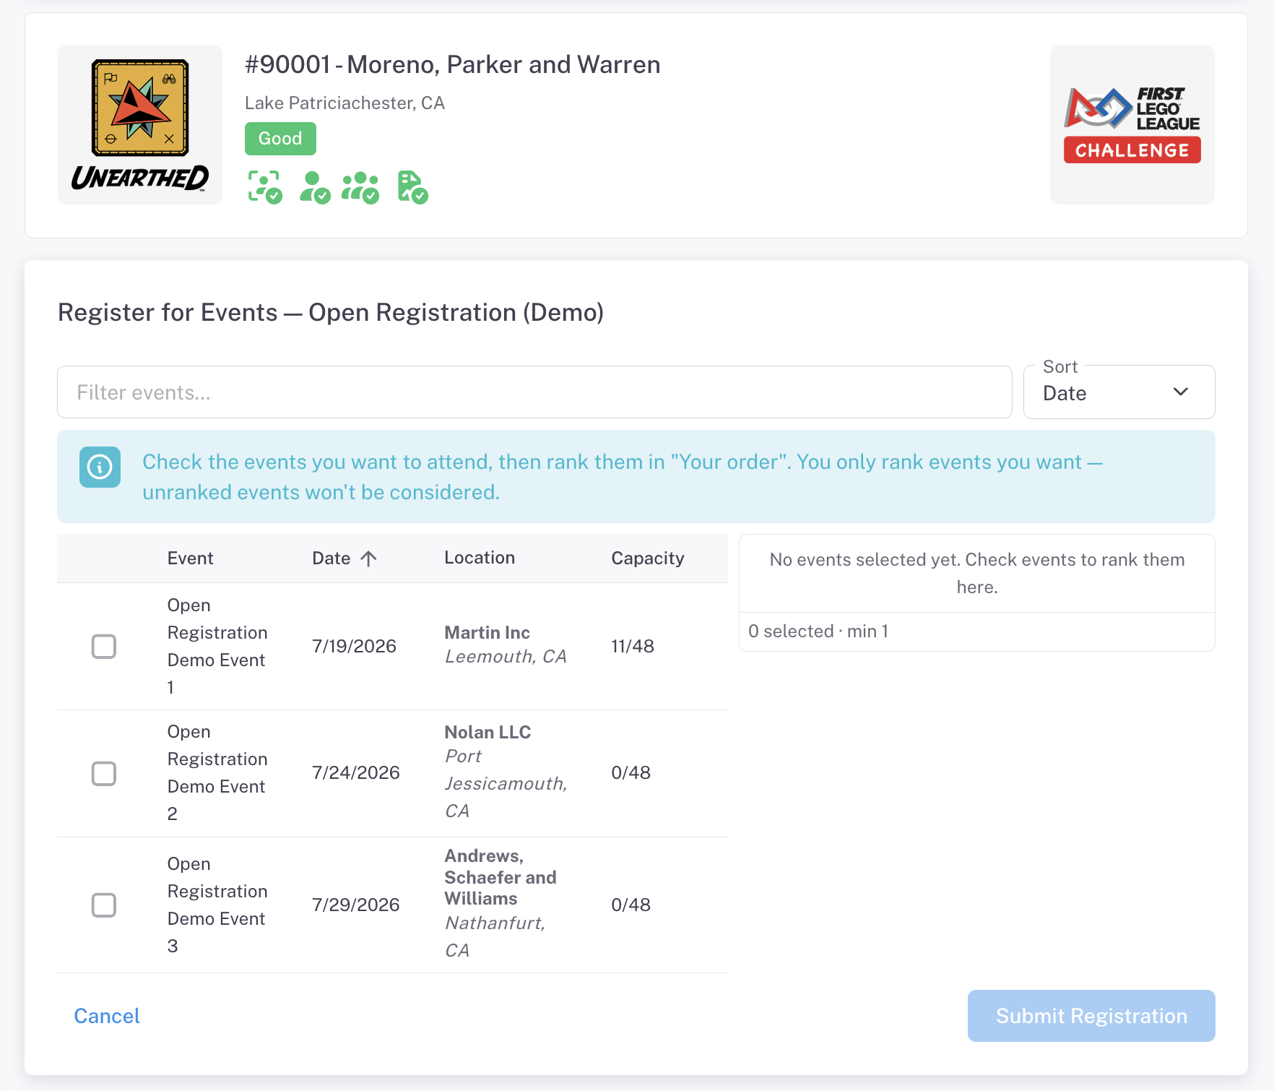This screenshot has width=1274, height=1091.
Task: Click the team title #90001 - Moreno, Parker and Warren
Action: (452, 64)
